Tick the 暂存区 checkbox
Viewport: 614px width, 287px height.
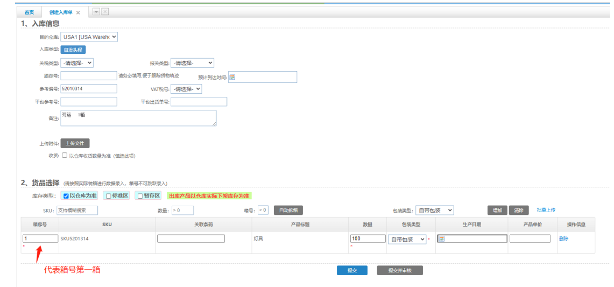point(139,196)
